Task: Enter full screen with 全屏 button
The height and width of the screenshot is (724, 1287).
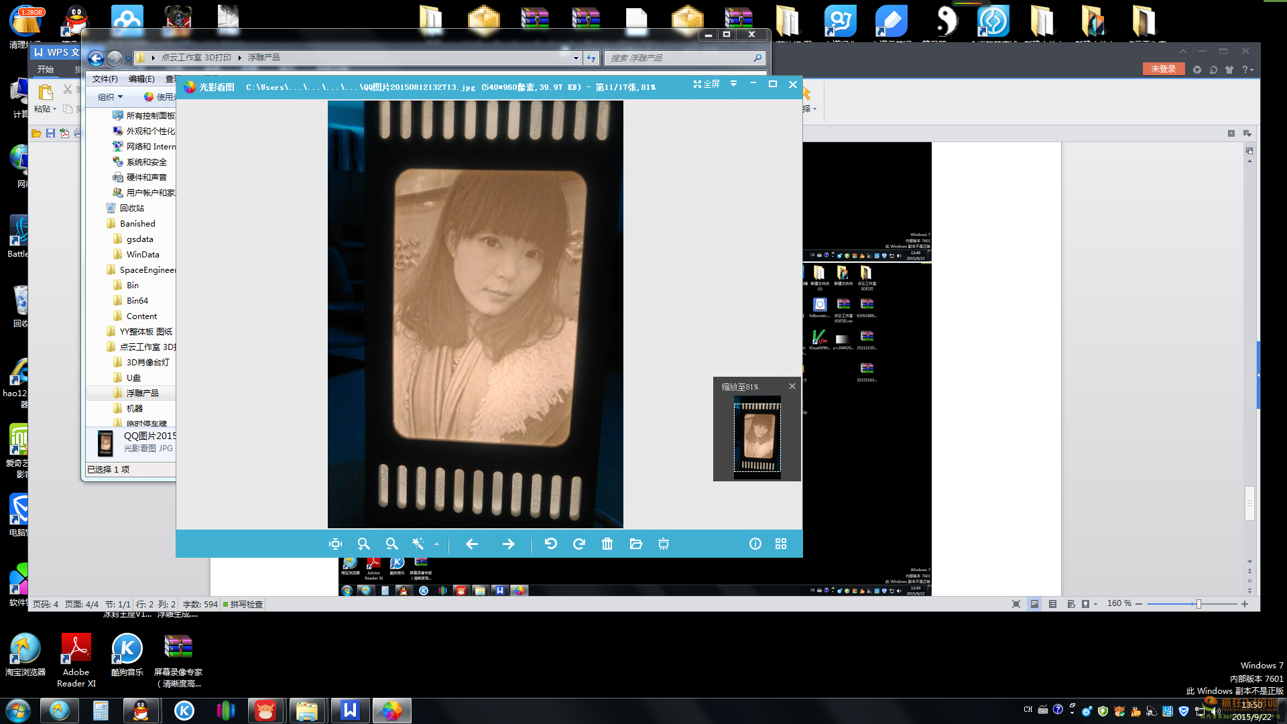Action: point(707,84)
